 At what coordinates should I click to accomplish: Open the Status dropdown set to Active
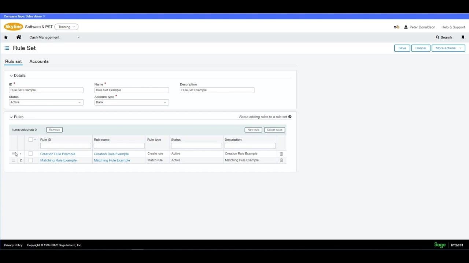tap(46, 102)
